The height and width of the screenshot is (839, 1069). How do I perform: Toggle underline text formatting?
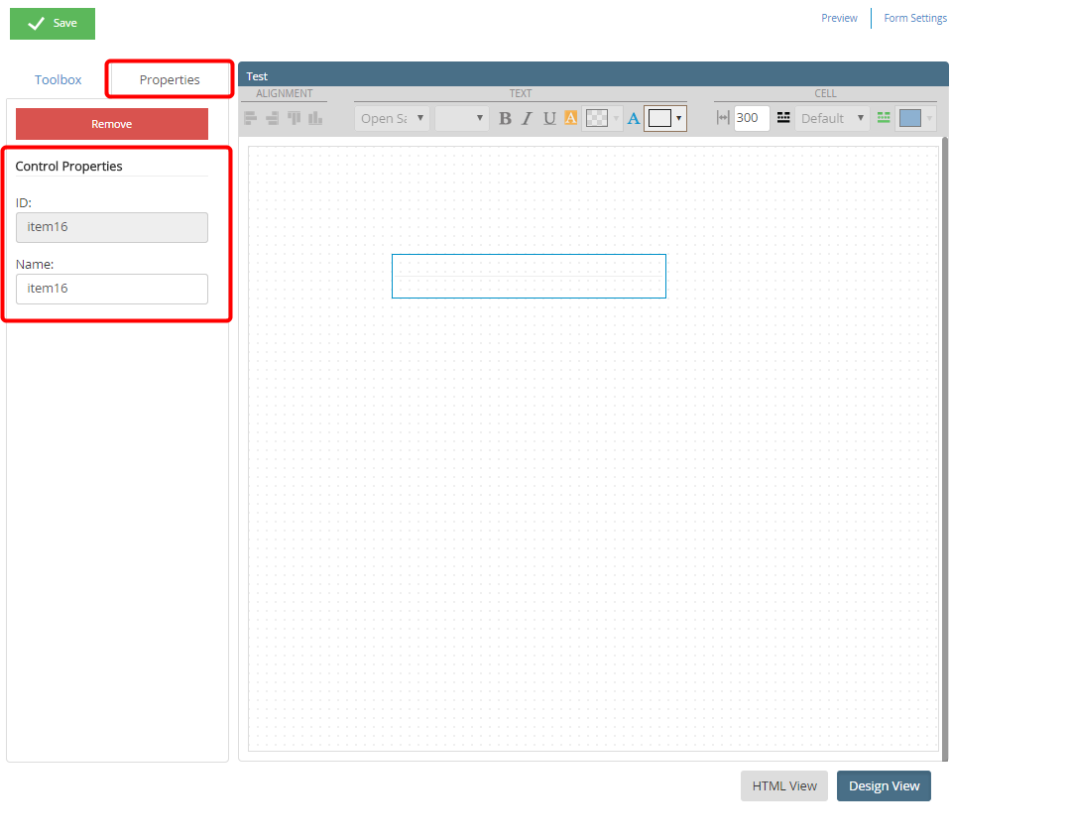pos(548,118)
